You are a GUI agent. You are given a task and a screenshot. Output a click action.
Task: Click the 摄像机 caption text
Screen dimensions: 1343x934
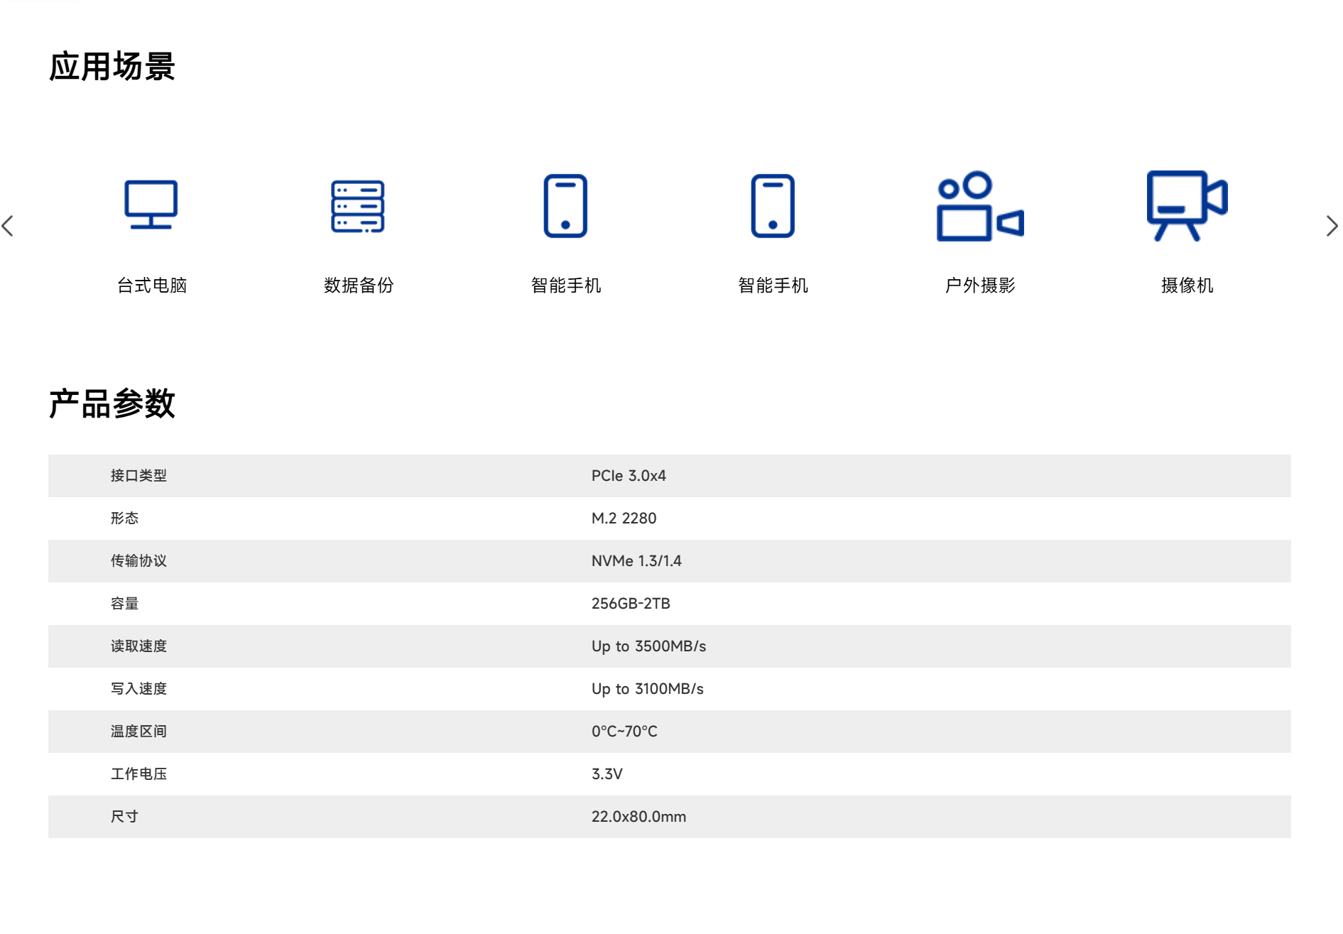click(1187, 286)
